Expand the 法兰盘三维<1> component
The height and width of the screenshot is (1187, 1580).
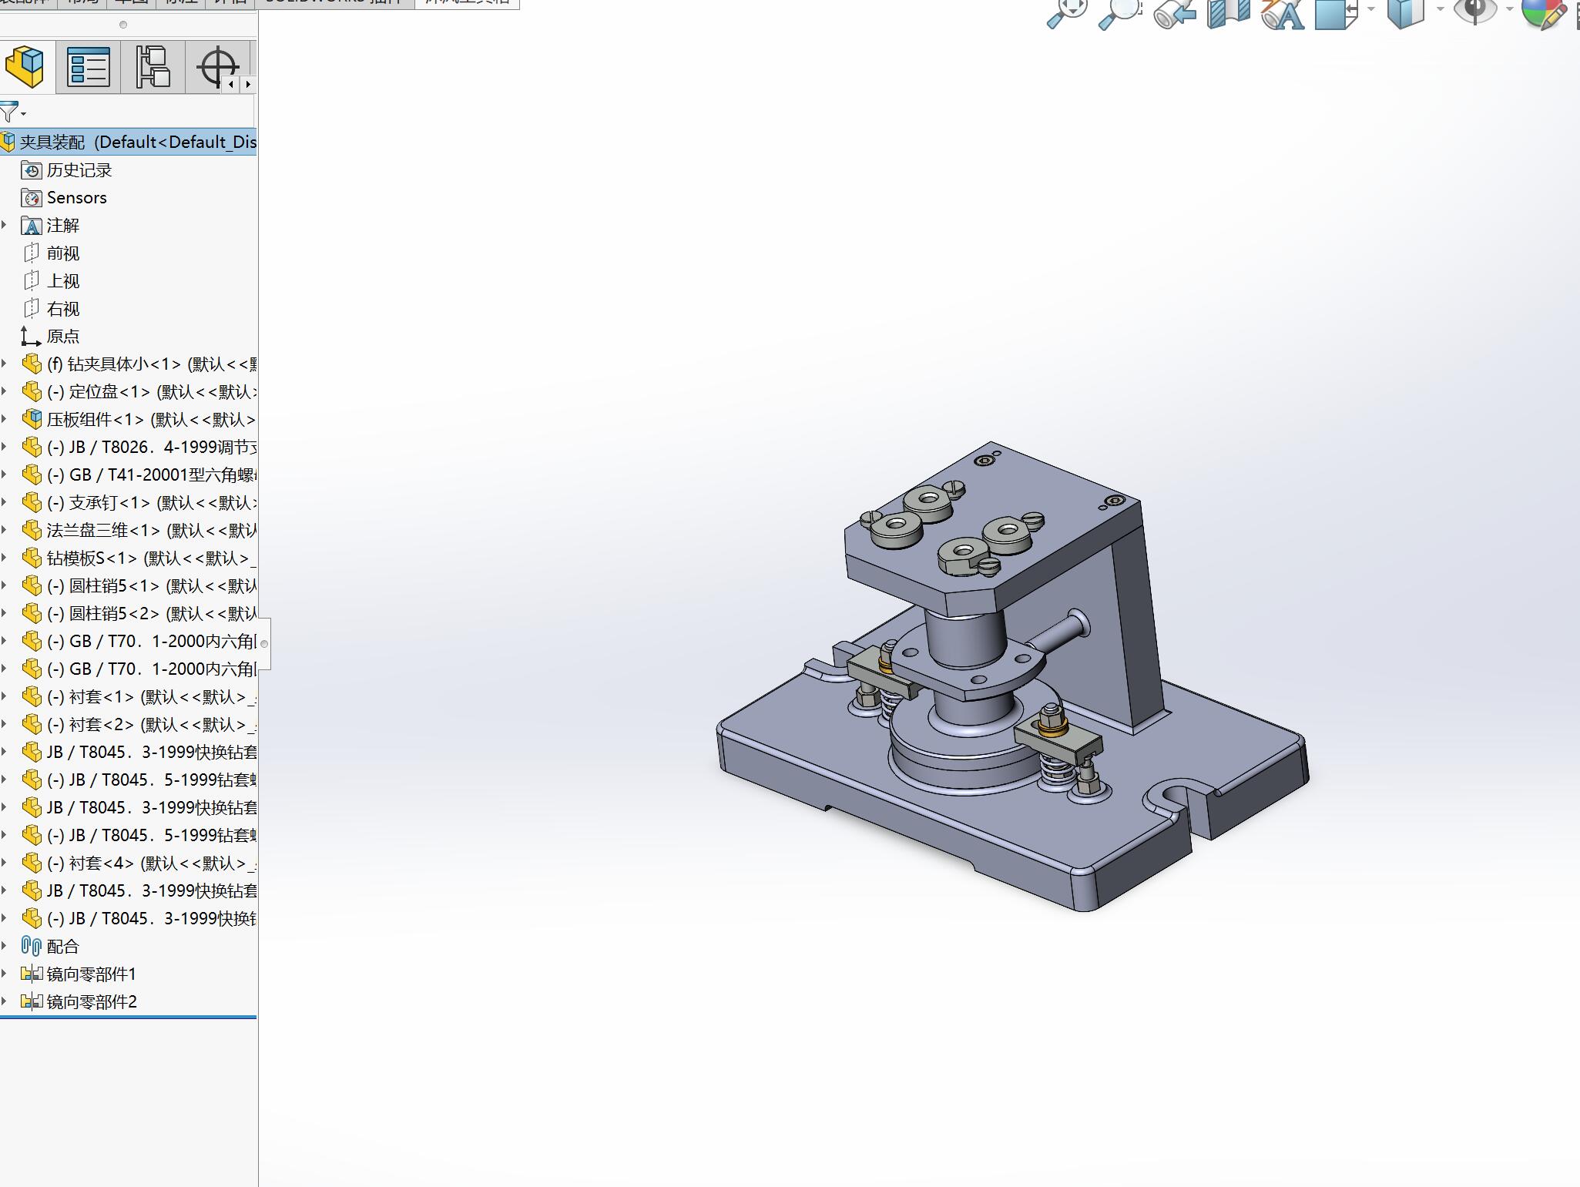(x=5, y=530)
